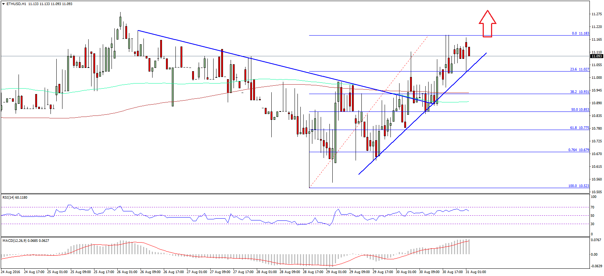Click 10.945 on the price axis
The width and height of the screenshot is (604, 276).
coord(597,90)
